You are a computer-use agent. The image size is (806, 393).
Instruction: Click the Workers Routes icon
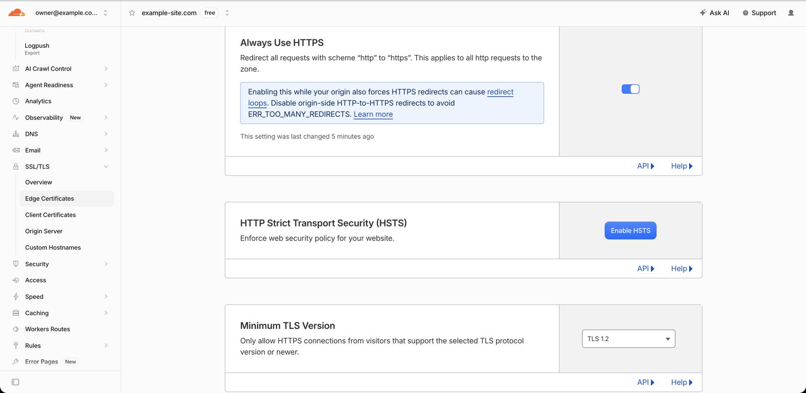point(16,329)
